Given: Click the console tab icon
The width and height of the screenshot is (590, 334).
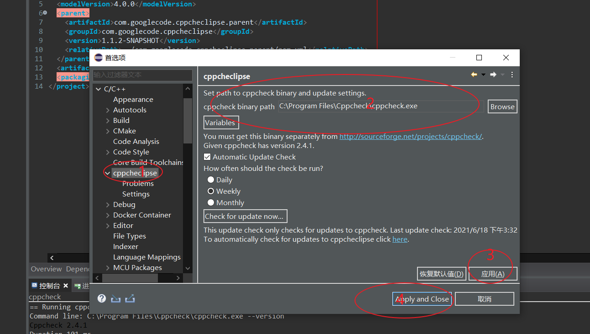Looking at the screenshot, I should pos(34,286).
